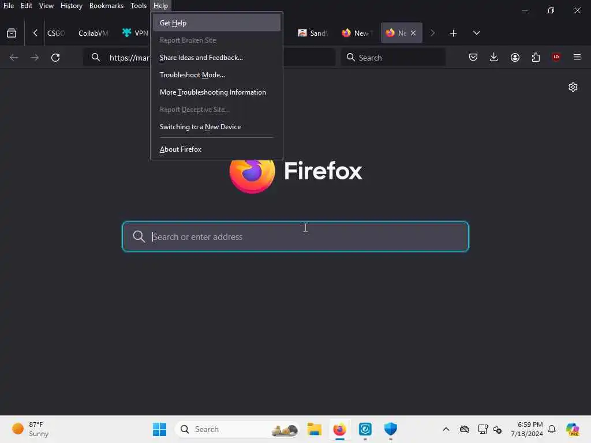Select Switching to a New Device

[x=217, y=126]
